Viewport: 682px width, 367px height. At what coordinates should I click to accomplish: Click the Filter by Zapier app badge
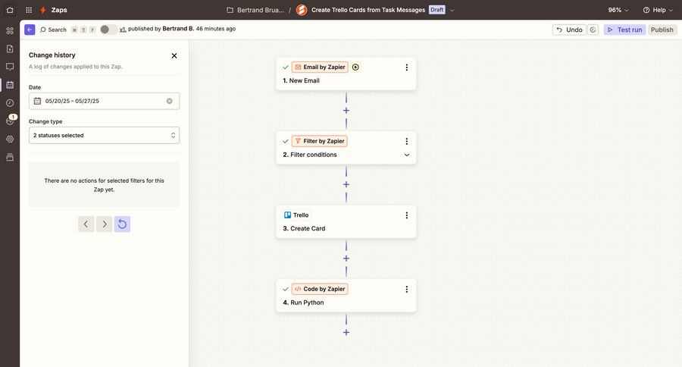click(x=320, y=141)
